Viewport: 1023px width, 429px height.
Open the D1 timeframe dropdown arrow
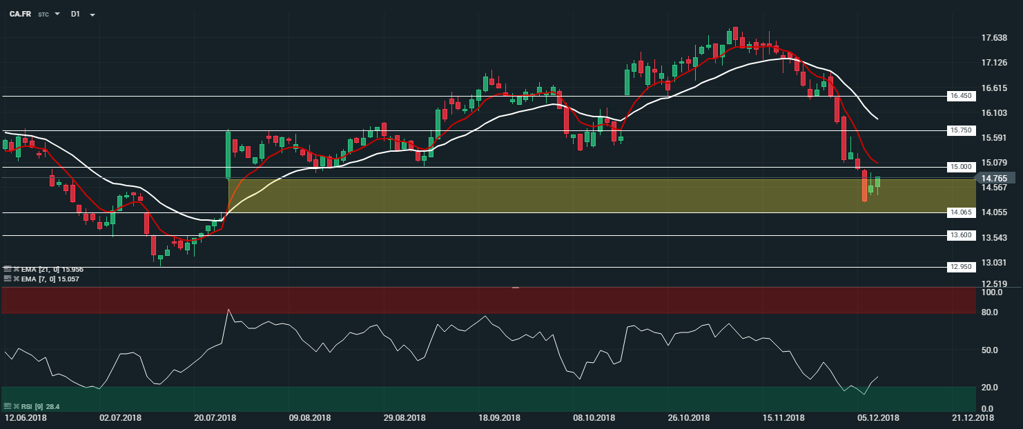(x=92, y=14)
